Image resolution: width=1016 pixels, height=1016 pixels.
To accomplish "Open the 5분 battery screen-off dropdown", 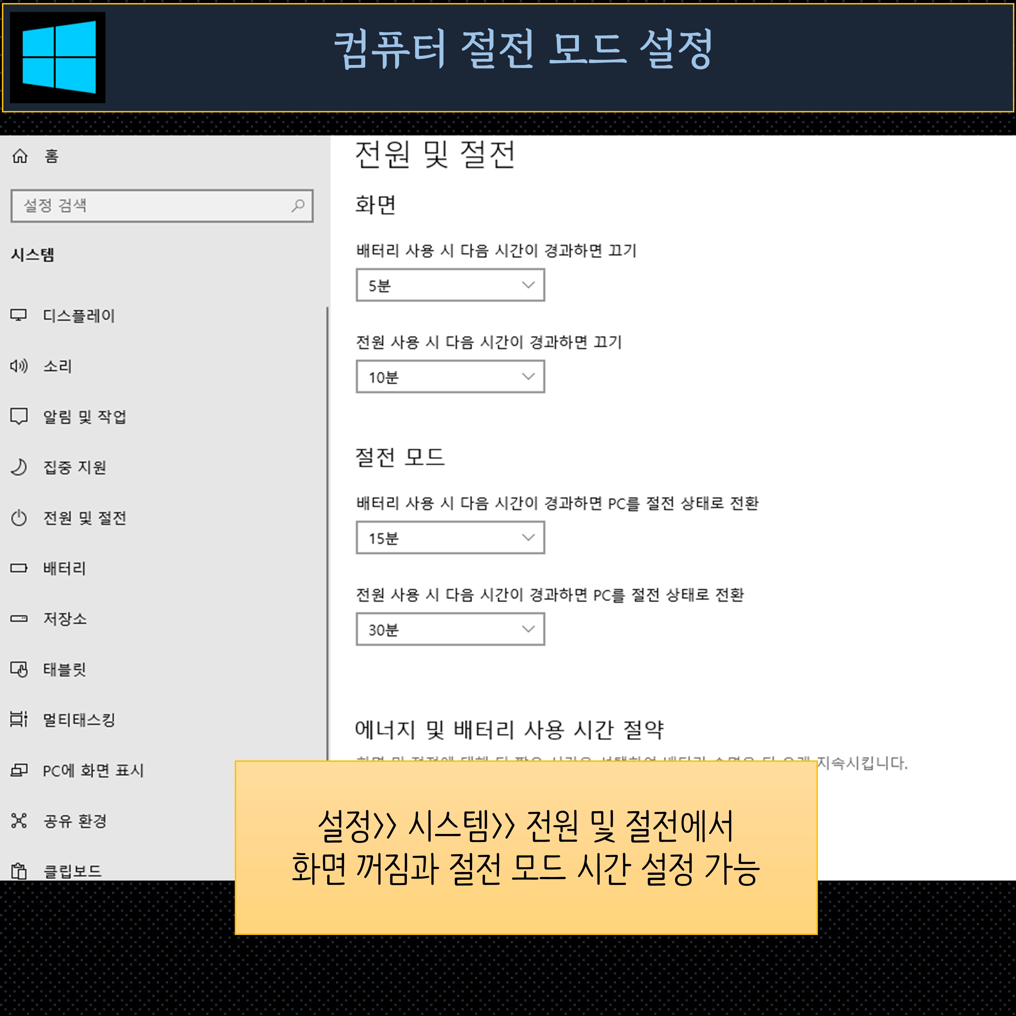I will pyautogui.click(x=450, y=285).
